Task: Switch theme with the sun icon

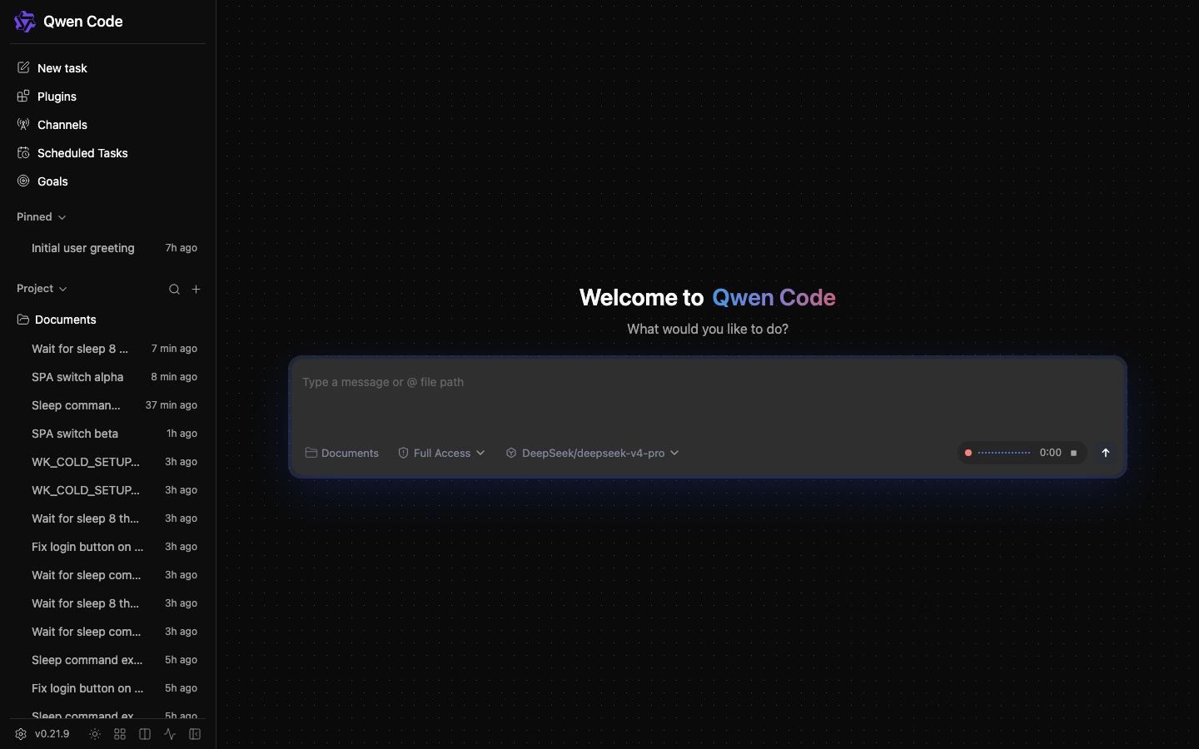Action: [x=95, y=734]
